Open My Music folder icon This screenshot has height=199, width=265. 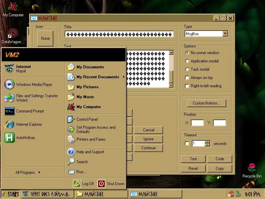coord(71,97)
